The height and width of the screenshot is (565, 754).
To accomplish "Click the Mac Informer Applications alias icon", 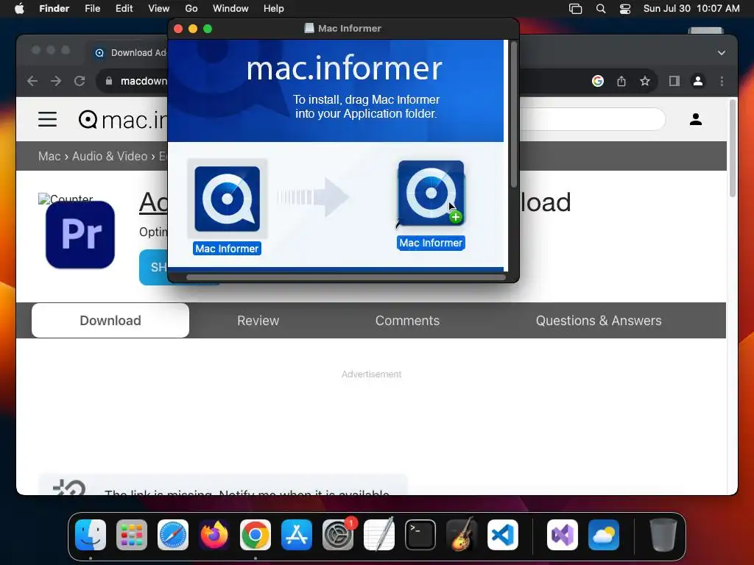I will (431, 193).
